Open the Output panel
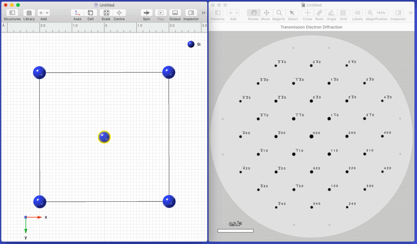This screenshot has width=417, height=244. pos(175,13)
